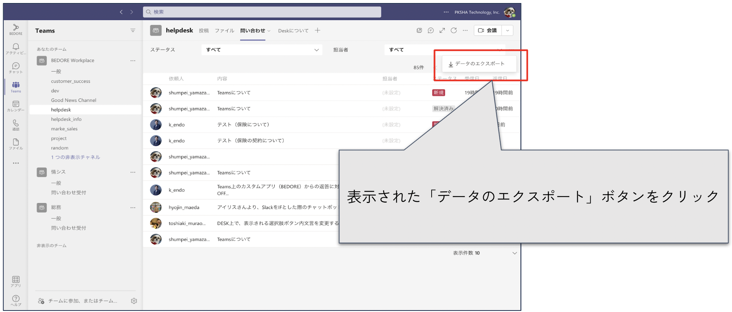Go forward with the right arrow
Image resolution: width=732 pixels, height=312 pixels.
[x=132, y=12]
